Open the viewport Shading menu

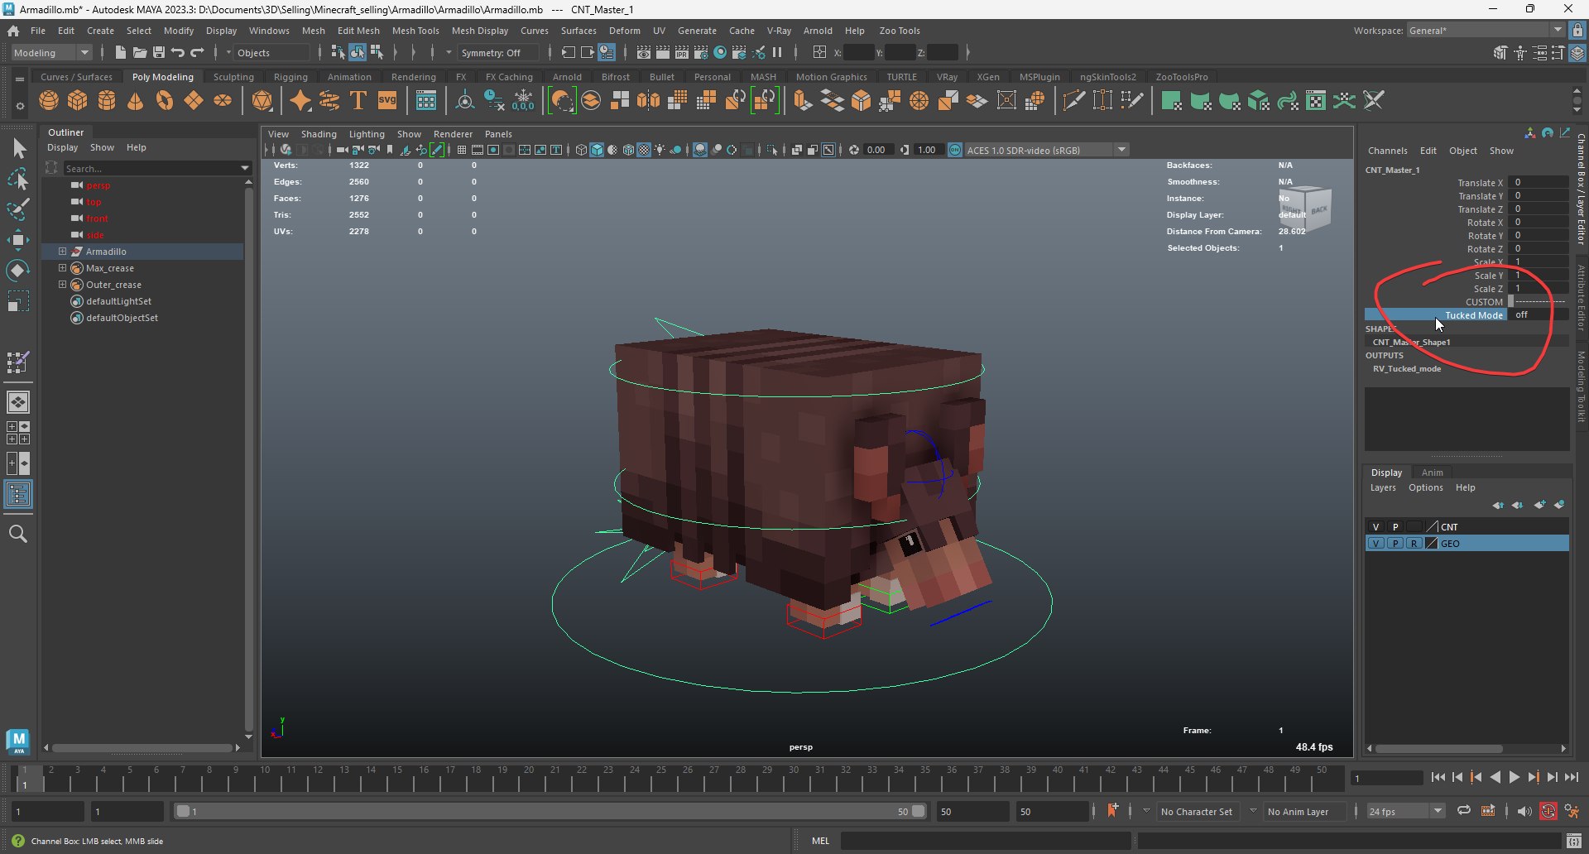coord(319,133)
